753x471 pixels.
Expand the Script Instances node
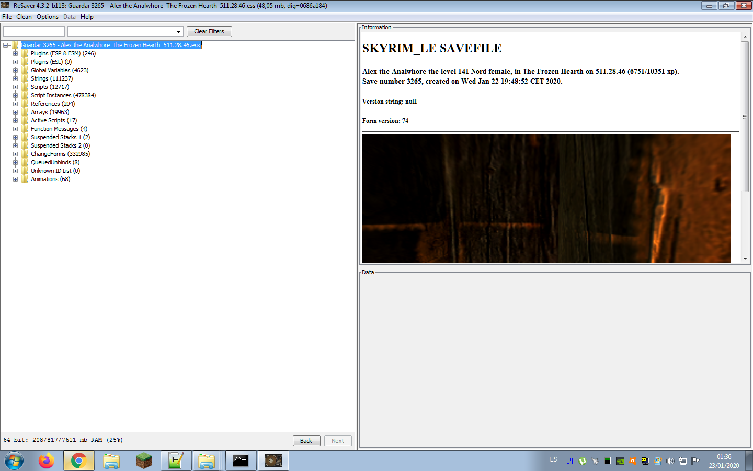(16, 95)
